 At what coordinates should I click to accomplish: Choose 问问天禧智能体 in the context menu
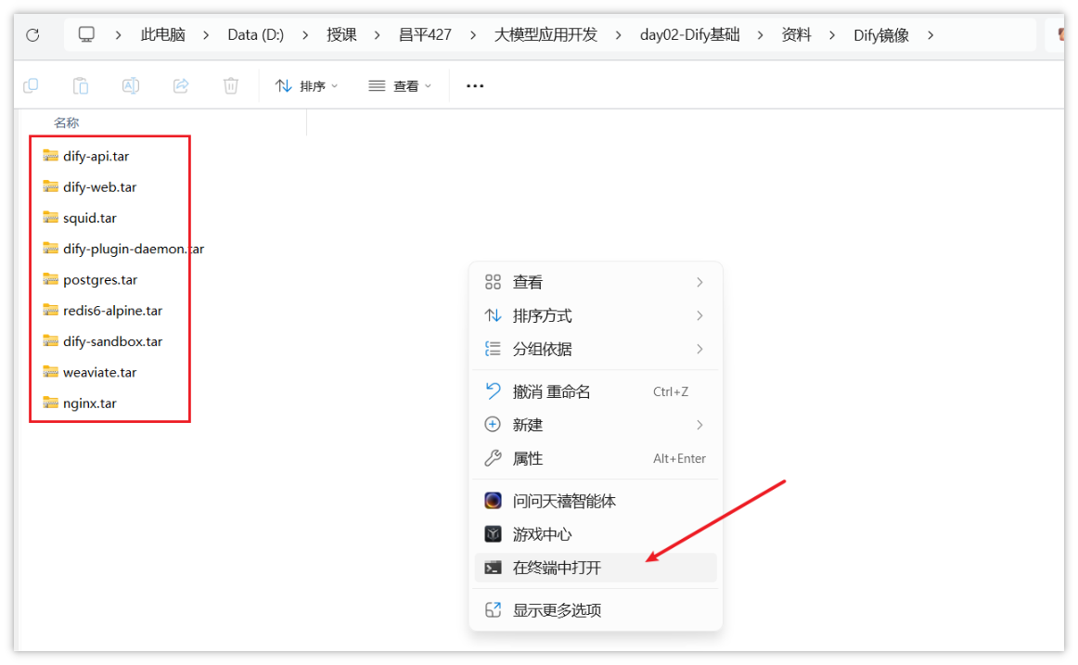point(596,501)
